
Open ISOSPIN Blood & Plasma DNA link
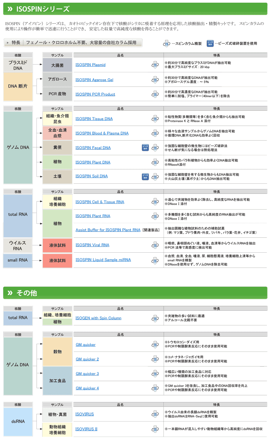point(102,133)
